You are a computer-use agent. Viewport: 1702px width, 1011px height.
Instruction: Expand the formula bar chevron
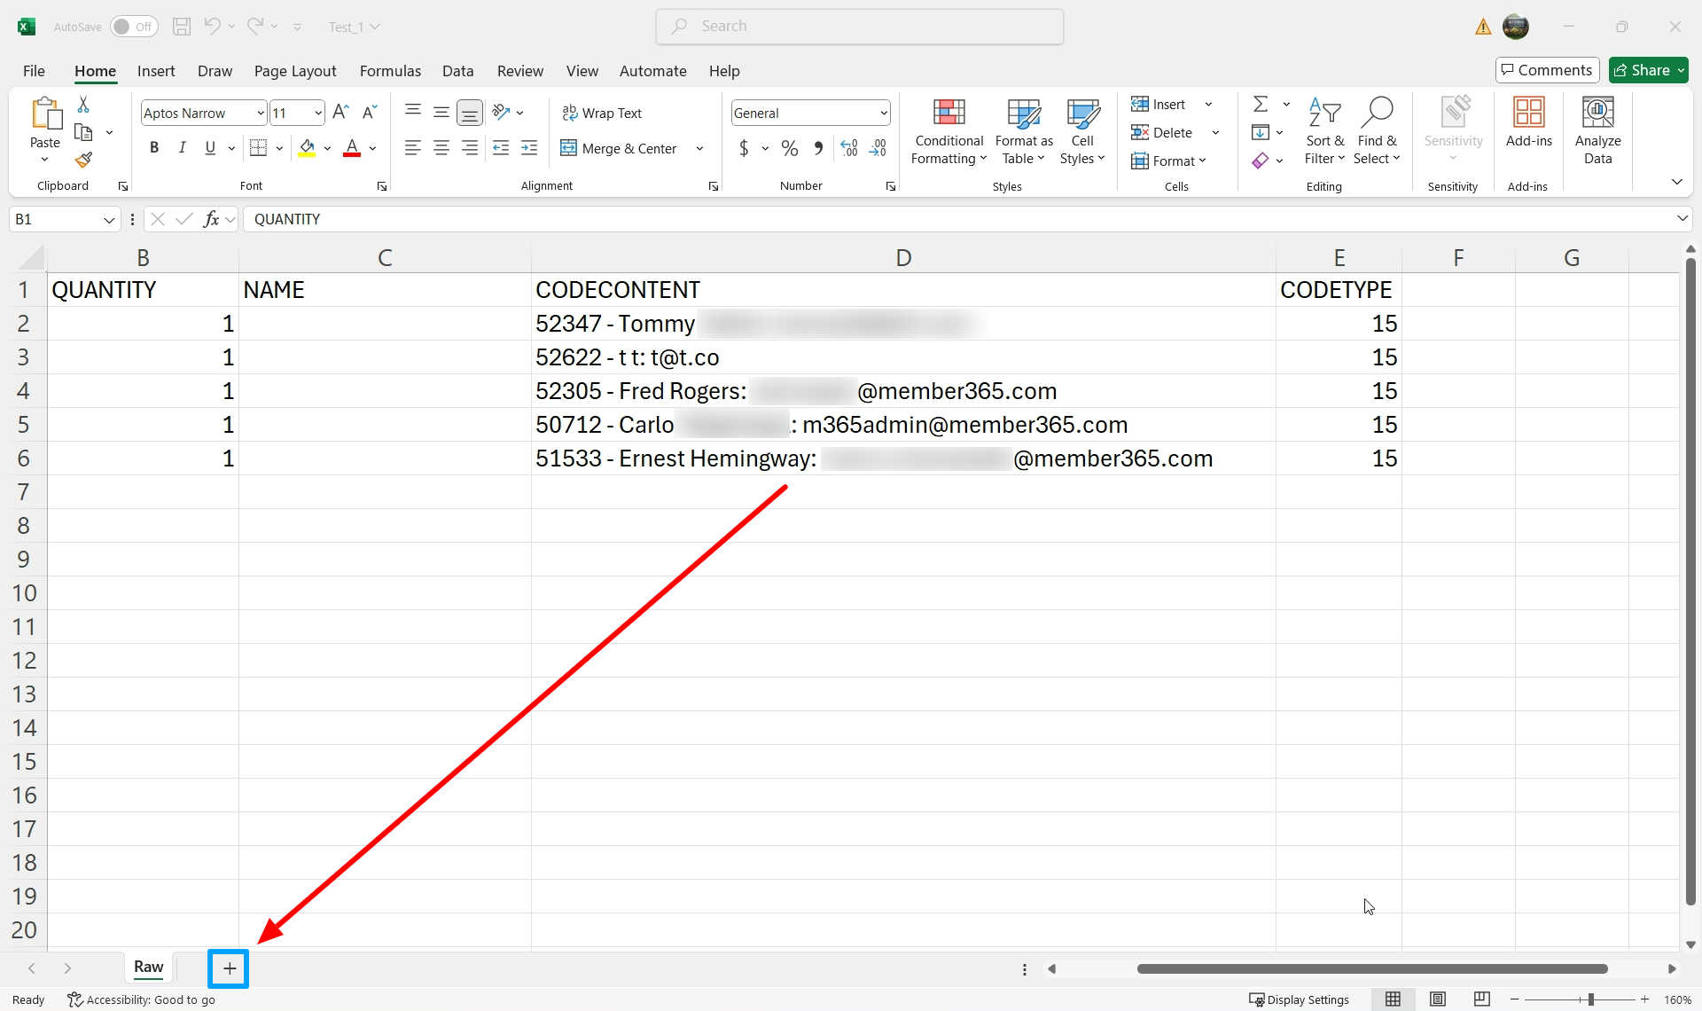(1682, 219)
